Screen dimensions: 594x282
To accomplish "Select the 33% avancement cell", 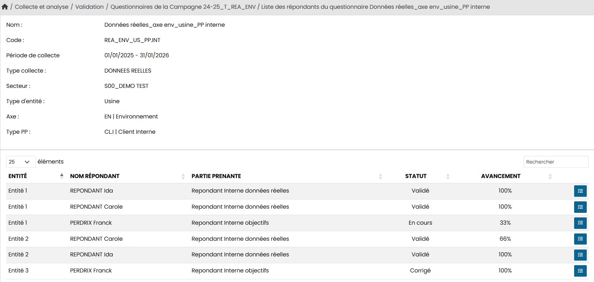I will click(505, 223).
